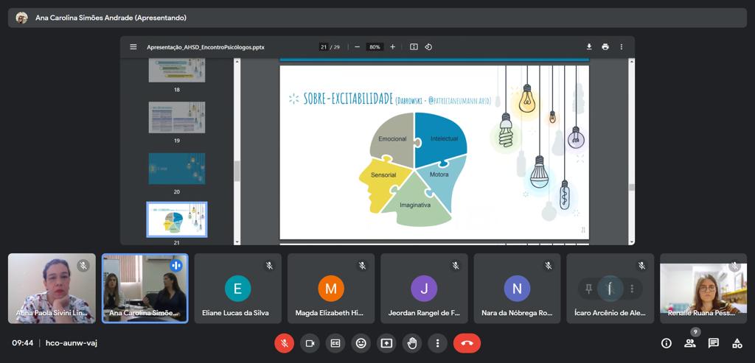Image resolution: width=755 pixels, height=363 pixels.
Task: Show the participants people panel
Action: coord(690,343)
